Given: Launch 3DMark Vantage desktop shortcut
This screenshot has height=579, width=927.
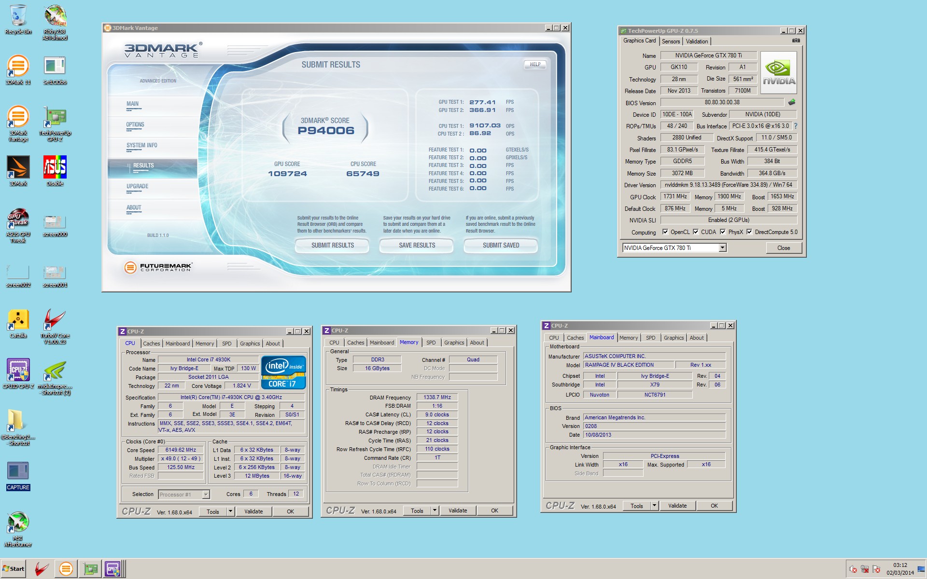Looking at the screenshot, I should 18,124.
